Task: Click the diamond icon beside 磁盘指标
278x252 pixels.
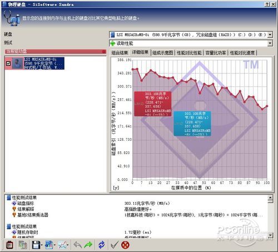Action: (x=14, y=204)
